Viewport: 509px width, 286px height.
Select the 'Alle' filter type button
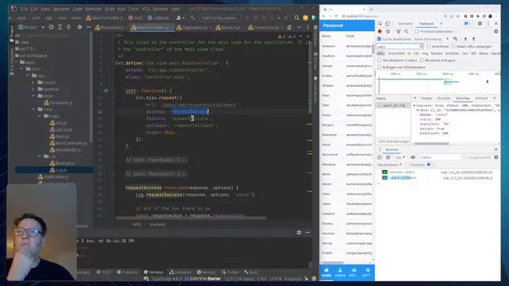[x=380, y=53]
